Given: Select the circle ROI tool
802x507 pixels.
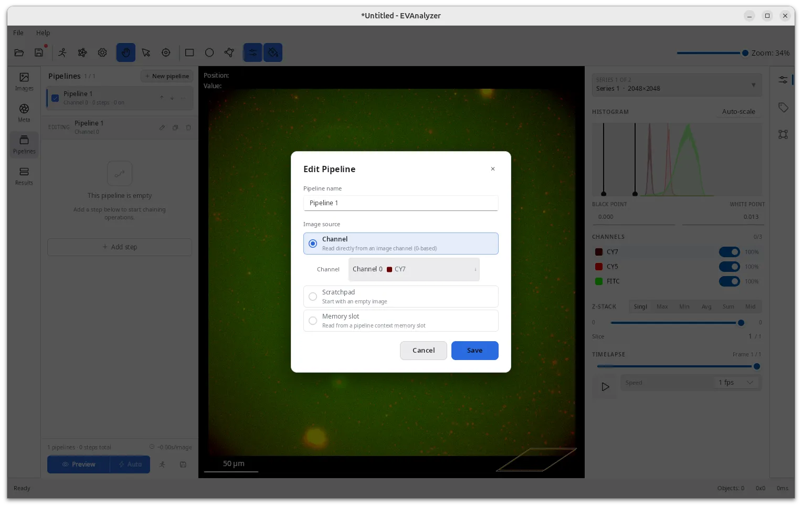Looking at the screenshot, I should (x=209, y=52).
